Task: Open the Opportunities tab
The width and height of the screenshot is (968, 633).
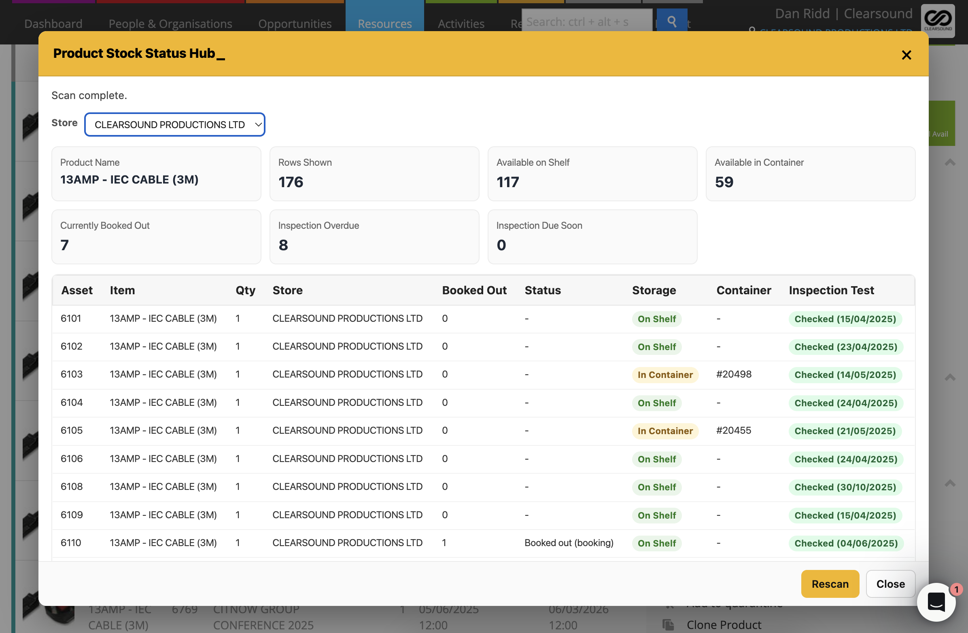Action: click(295, 23)
